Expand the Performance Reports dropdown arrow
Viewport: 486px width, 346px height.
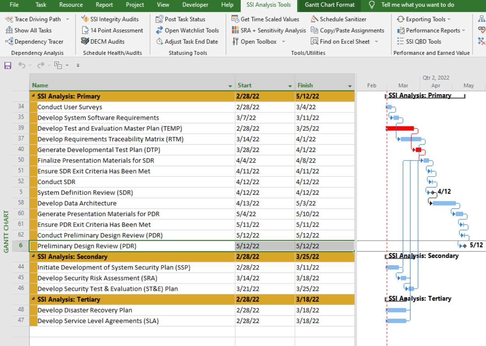(x=464, y=30)
